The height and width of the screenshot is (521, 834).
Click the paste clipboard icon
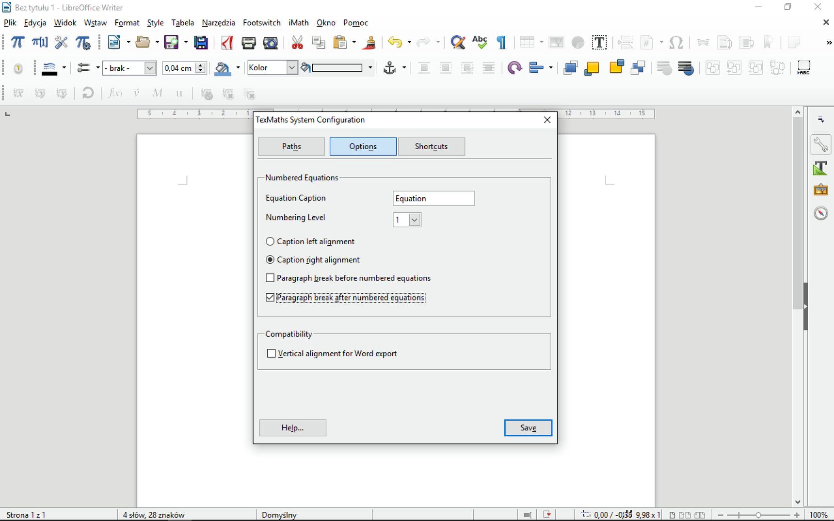(x=340, y=43)
